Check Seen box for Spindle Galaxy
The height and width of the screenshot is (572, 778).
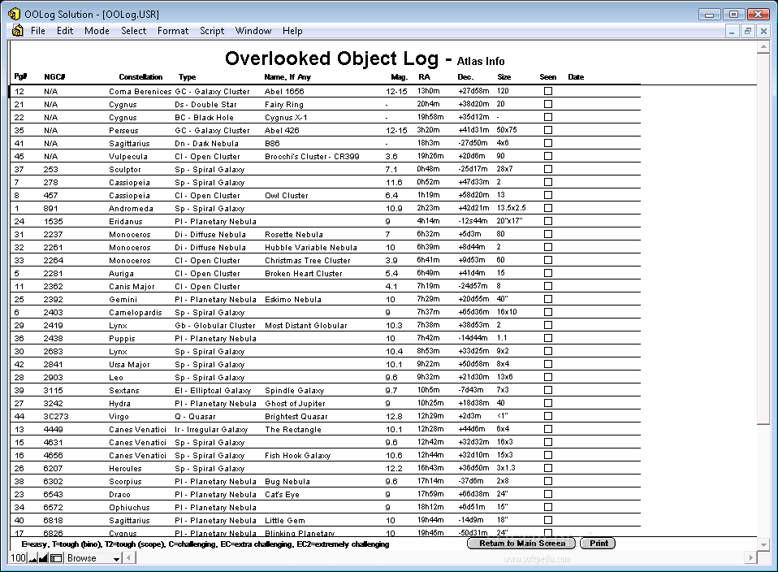click(x=548, y=390)
